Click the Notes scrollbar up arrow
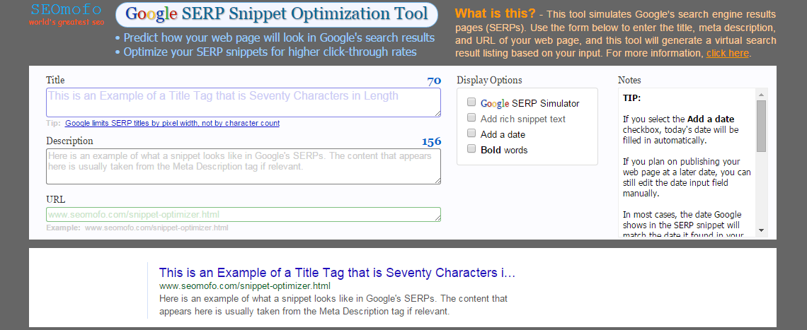The image size is (807, 330). (x=761, y=94)
